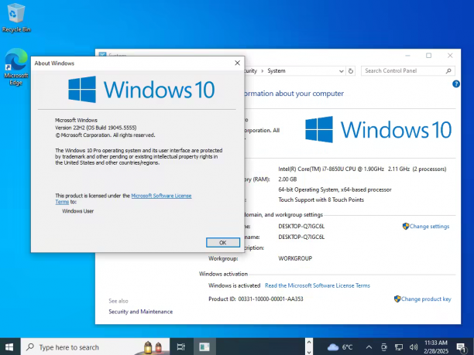Click the Intel Core i7-8650U processor text
The height and width of the screenshot is (355, 474).
(x=362, y=169)
